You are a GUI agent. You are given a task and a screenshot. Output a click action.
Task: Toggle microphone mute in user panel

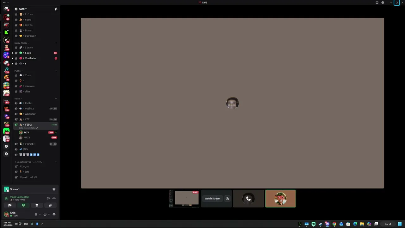36,214
